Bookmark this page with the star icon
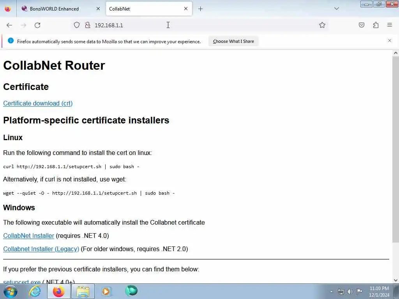The height and width of the screenshot is (299, 399). pyautogui.click(x=322, y=25)
